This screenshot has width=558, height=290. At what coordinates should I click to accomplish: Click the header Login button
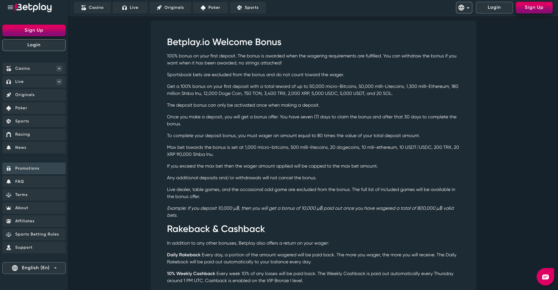494,8
